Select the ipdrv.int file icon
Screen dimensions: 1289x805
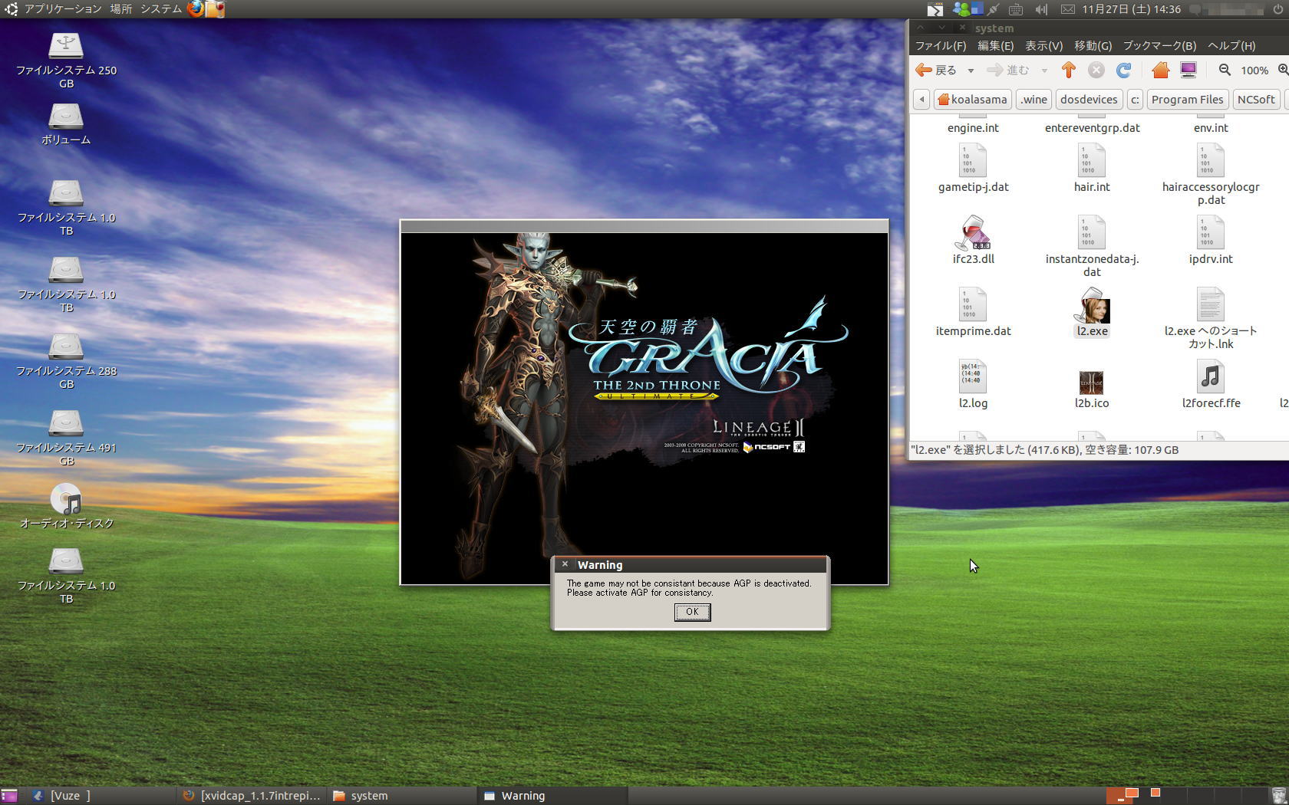1211,233
